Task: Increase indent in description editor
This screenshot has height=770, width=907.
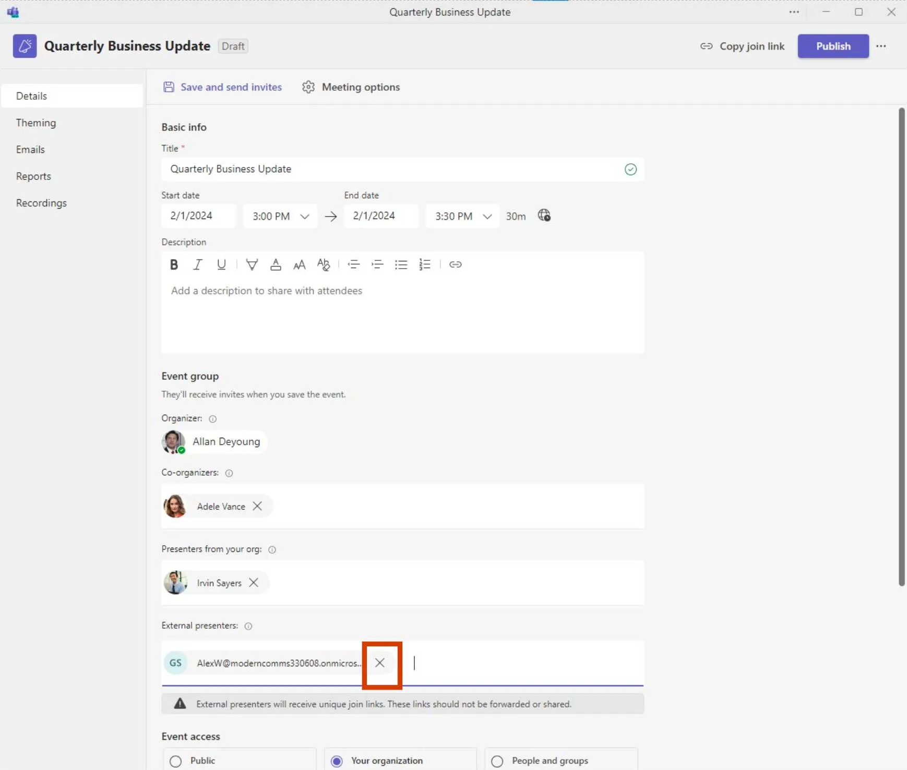Action: [x=377, y=264]
